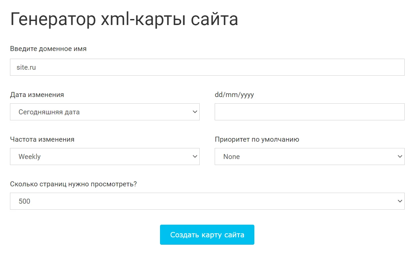Viewport: 416px width, 253px height.
Task: Click the Сколько страниц нужно просмотреть? label
Action: click(x=73, y=184)
